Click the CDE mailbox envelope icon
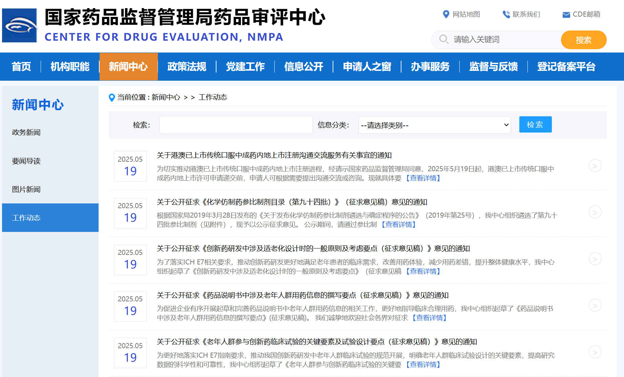 click(566, 15)
